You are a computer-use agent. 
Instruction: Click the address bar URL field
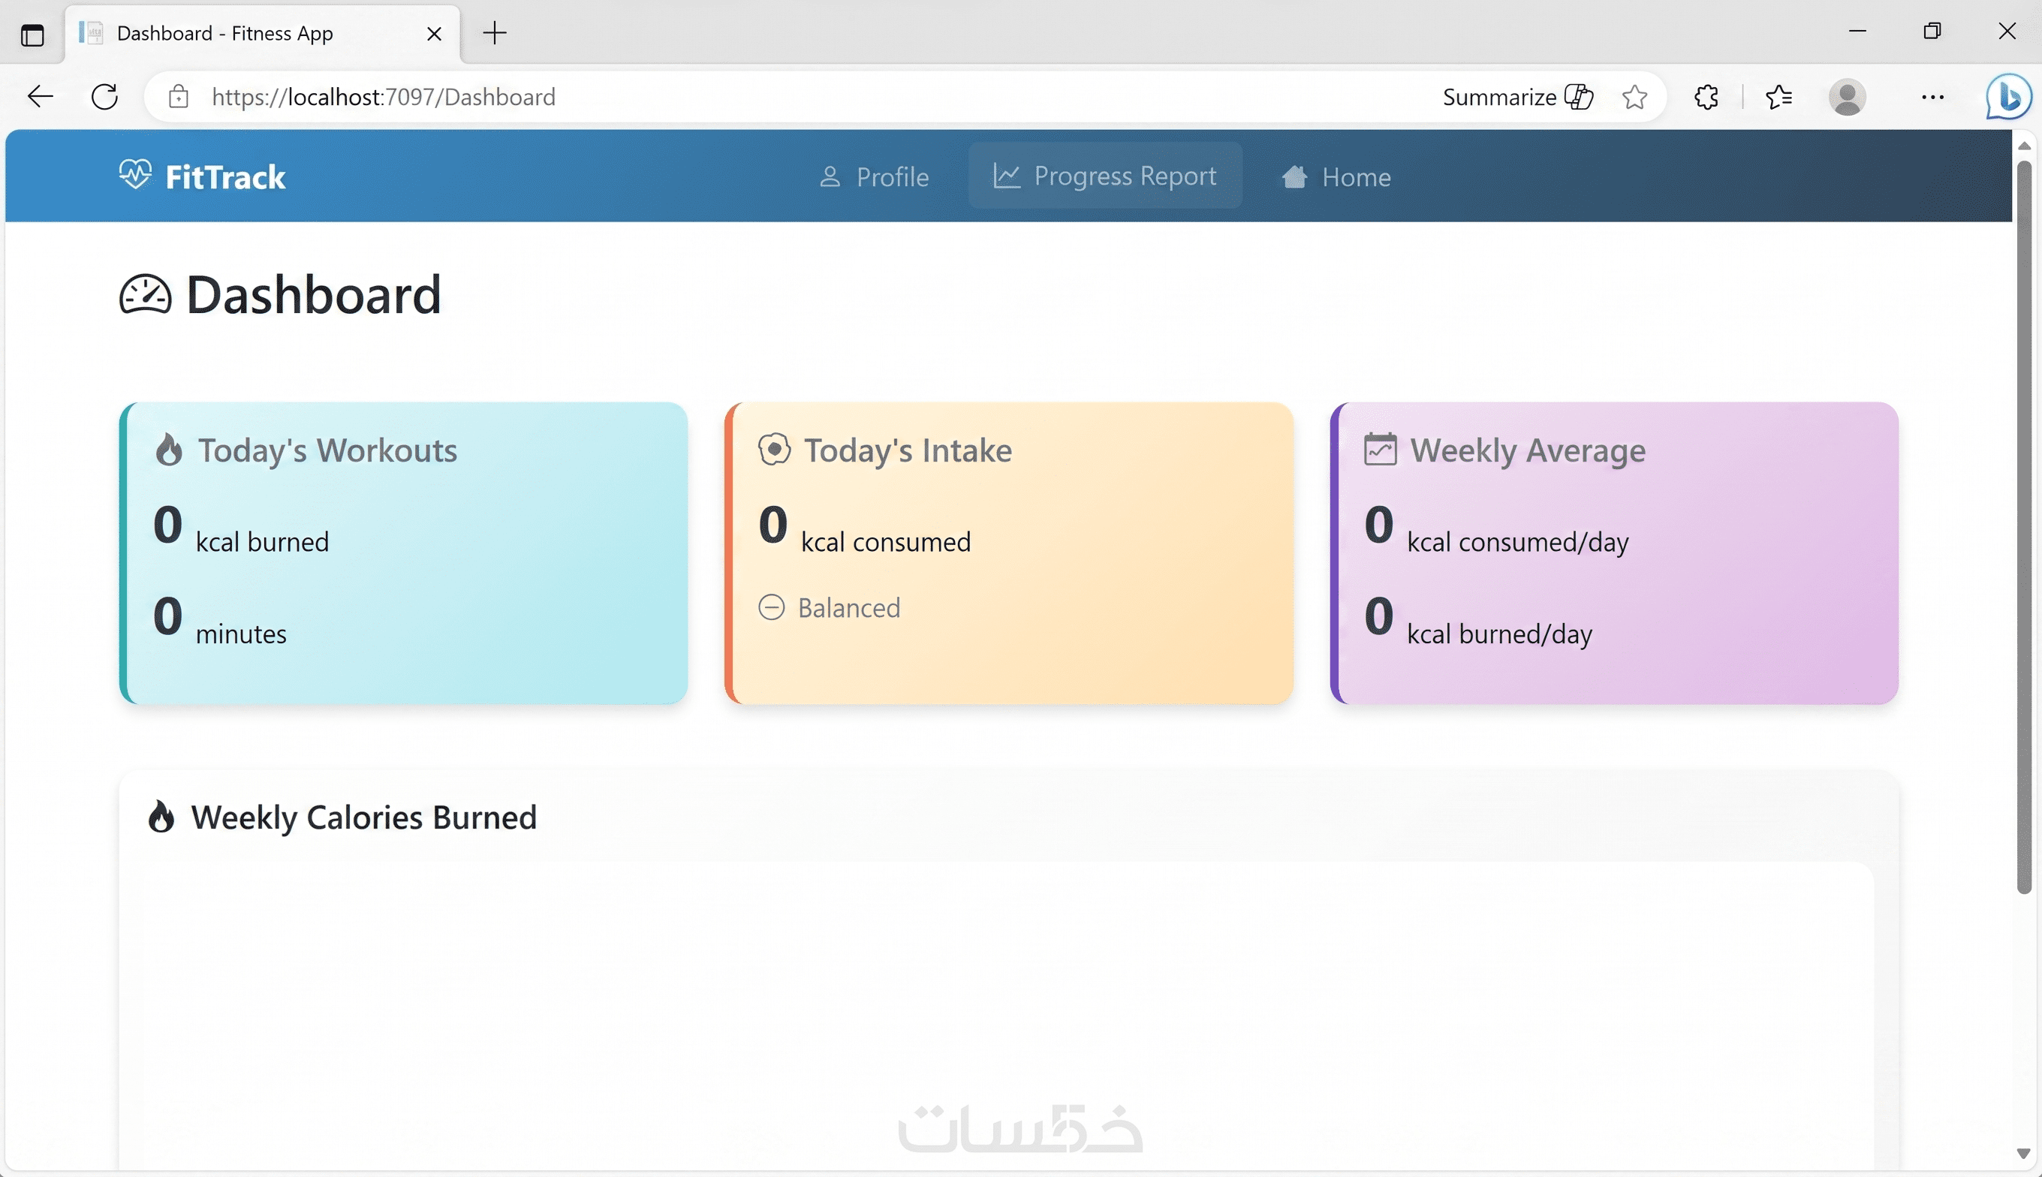tap(727, 97)
